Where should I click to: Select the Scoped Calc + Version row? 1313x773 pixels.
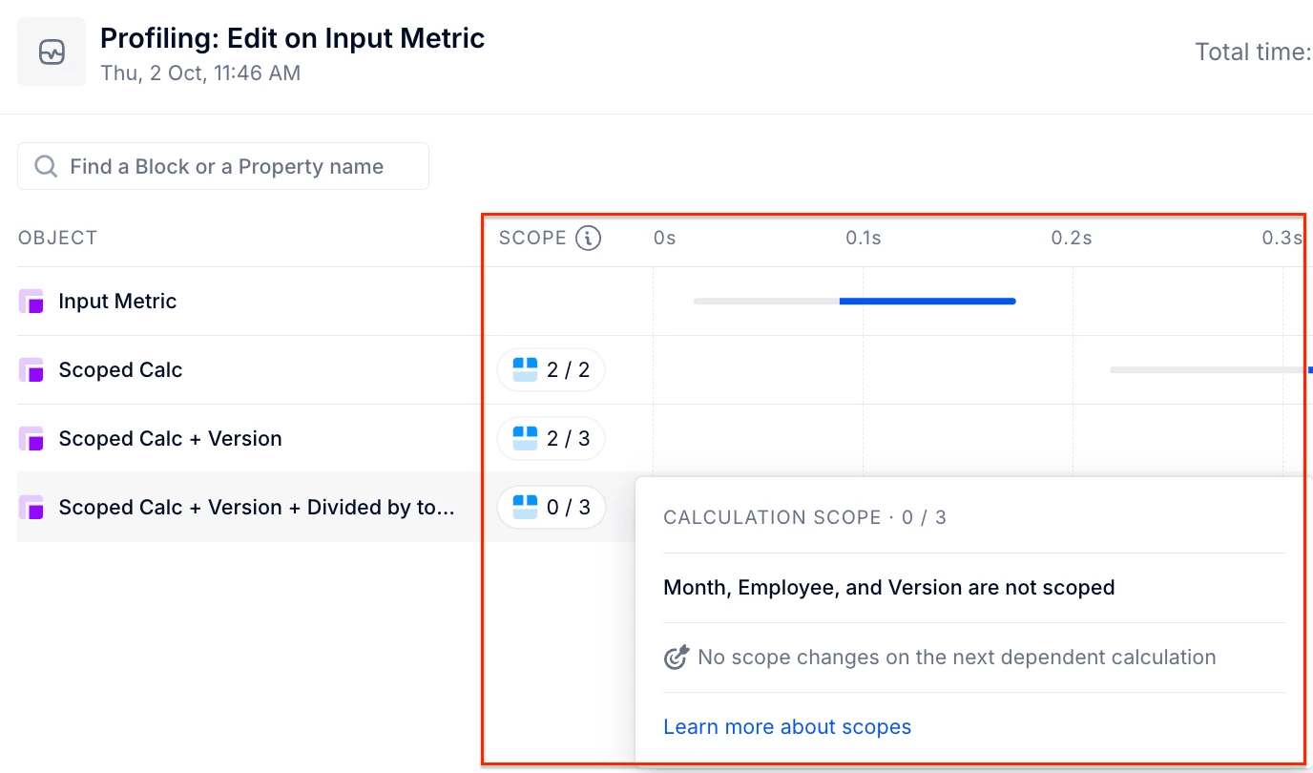pyautogui.click(x=170, y=439)
